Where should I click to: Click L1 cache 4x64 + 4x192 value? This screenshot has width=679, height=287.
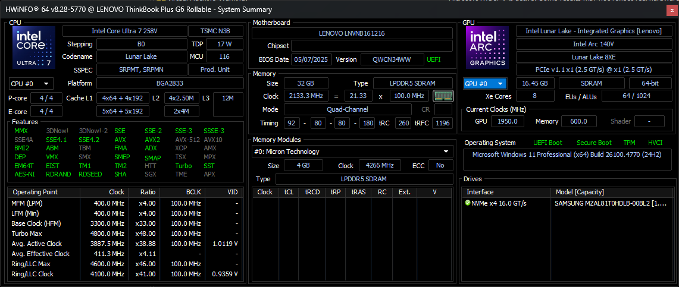tap(123, 98)
